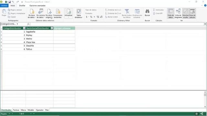Image resolution: width=207 pixels, height=116 pixels.
Task: Open Opciones avanzadas tab
Action: pyautogui.click(x=38, y=5)
